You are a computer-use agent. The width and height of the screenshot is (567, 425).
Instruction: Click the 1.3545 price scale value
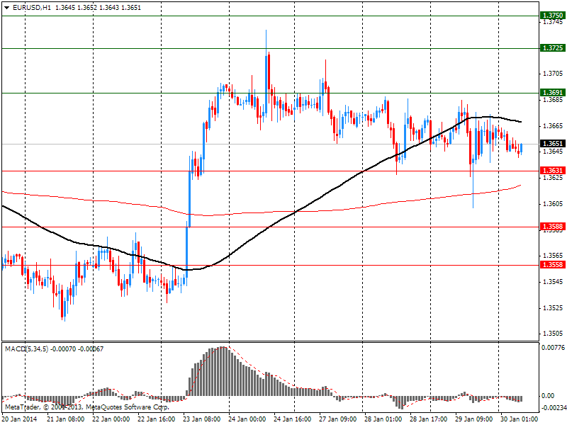pyautogui.click(x=553, y=282)
